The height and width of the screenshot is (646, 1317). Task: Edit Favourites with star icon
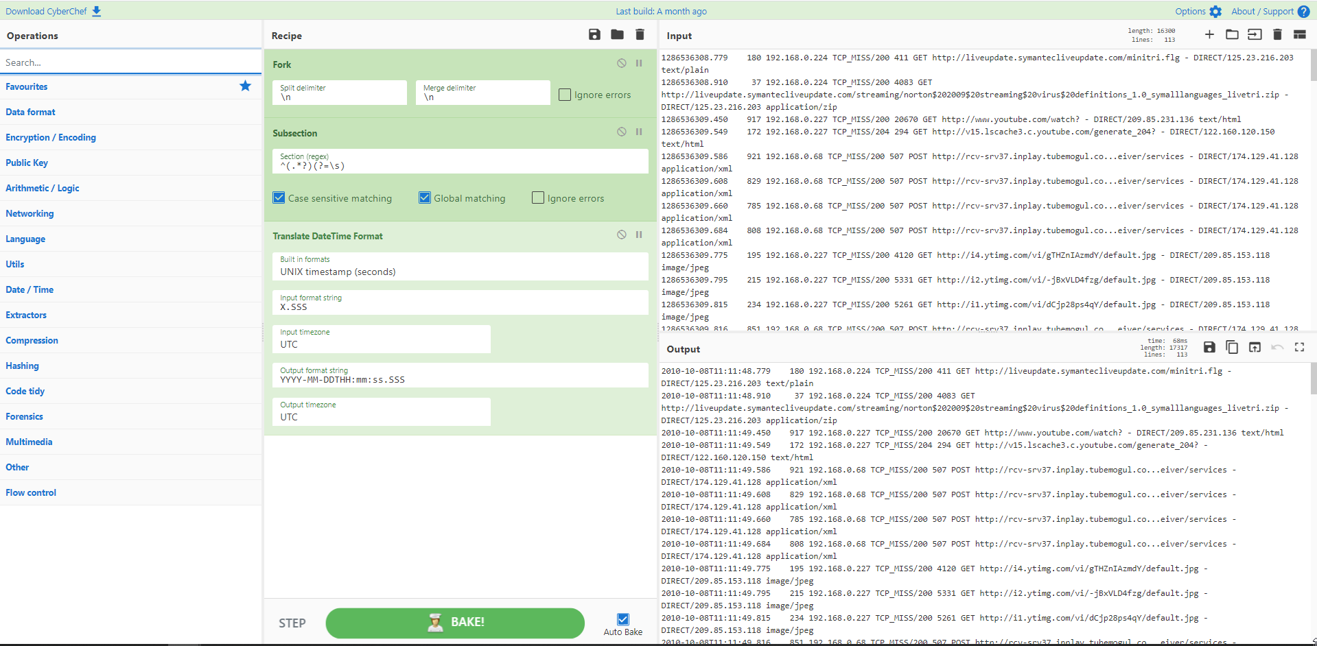coord(245,86)
